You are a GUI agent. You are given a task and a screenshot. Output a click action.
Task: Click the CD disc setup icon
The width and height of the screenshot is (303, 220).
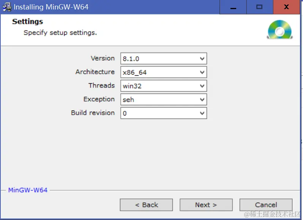point(279,30)
